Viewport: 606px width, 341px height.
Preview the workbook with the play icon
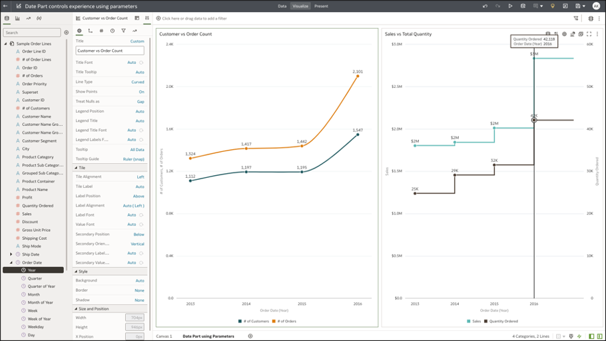(x=510, y=6)
